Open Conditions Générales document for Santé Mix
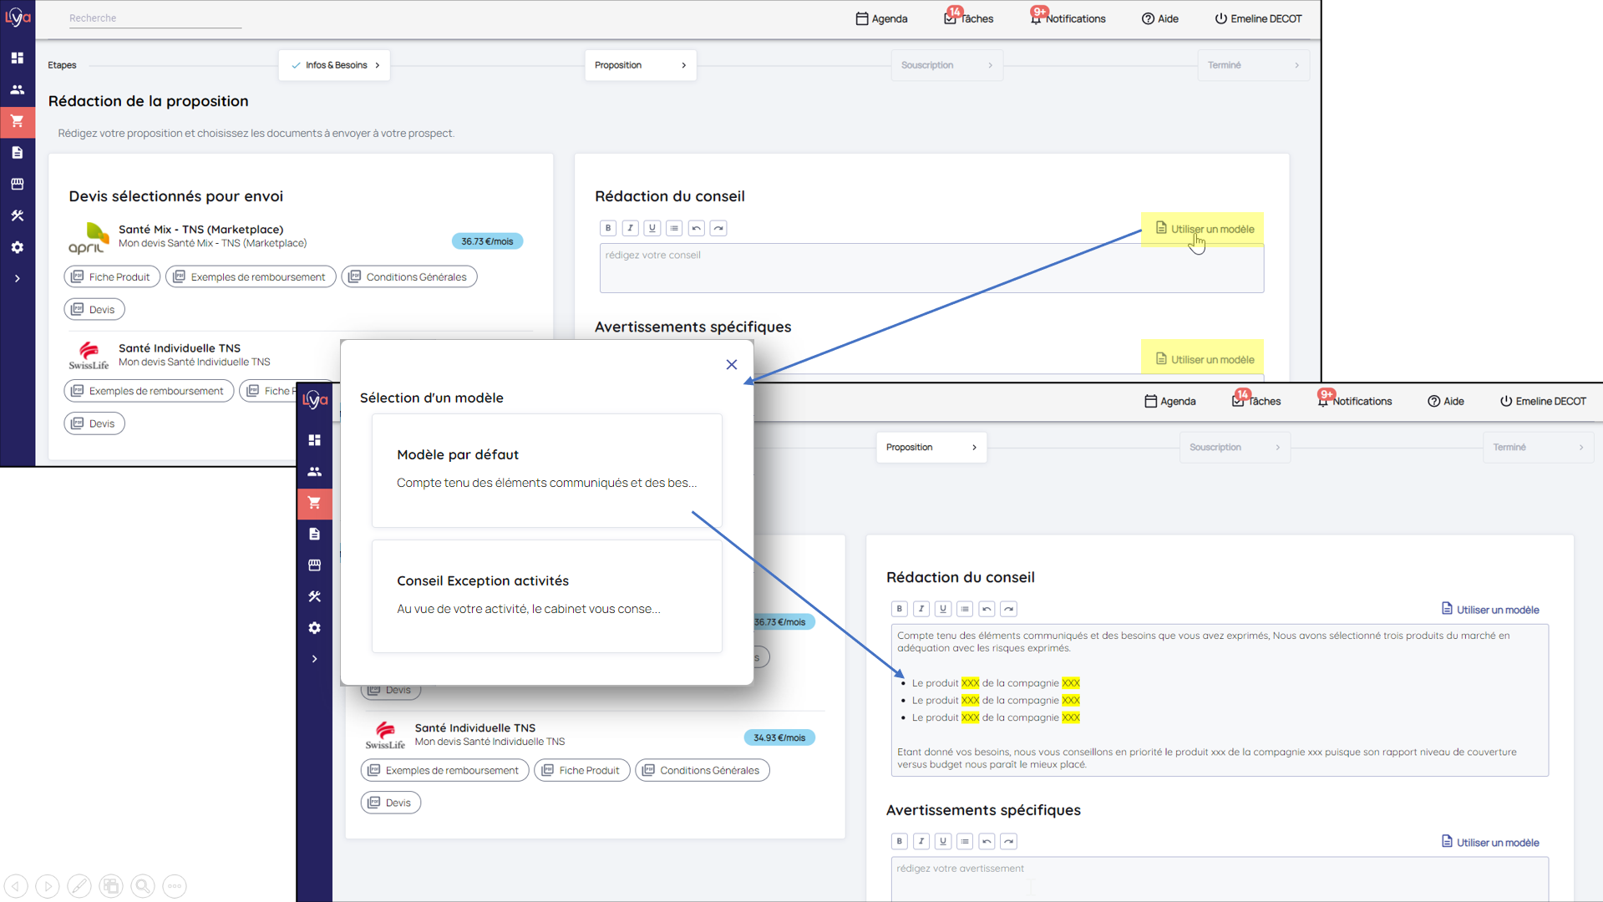 [408, 277]
